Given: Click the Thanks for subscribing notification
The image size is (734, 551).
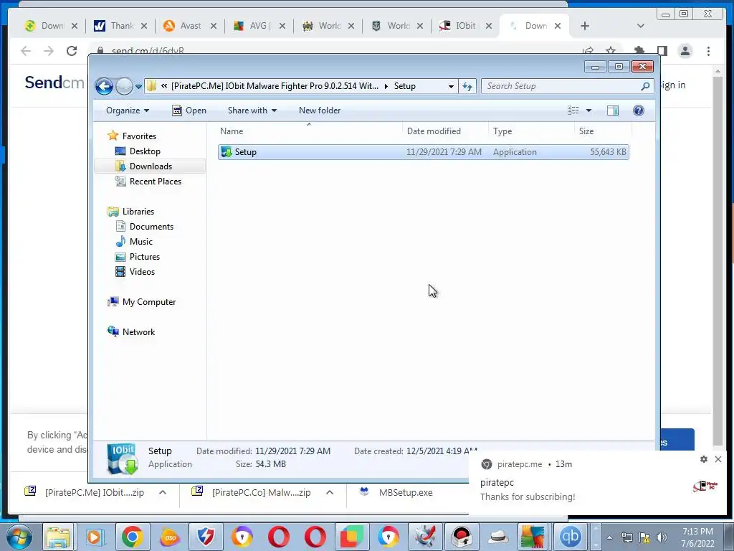Looking at the screenshot, I should (x=528, y=496).
